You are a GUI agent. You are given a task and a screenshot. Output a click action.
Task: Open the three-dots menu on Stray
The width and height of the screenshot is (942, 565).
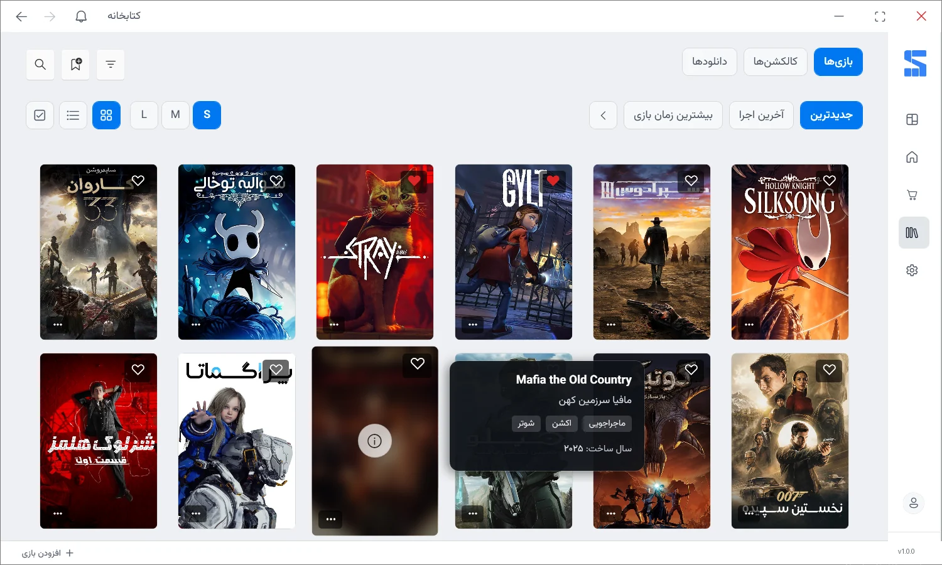pyautogui.click(x=334, y=325)
